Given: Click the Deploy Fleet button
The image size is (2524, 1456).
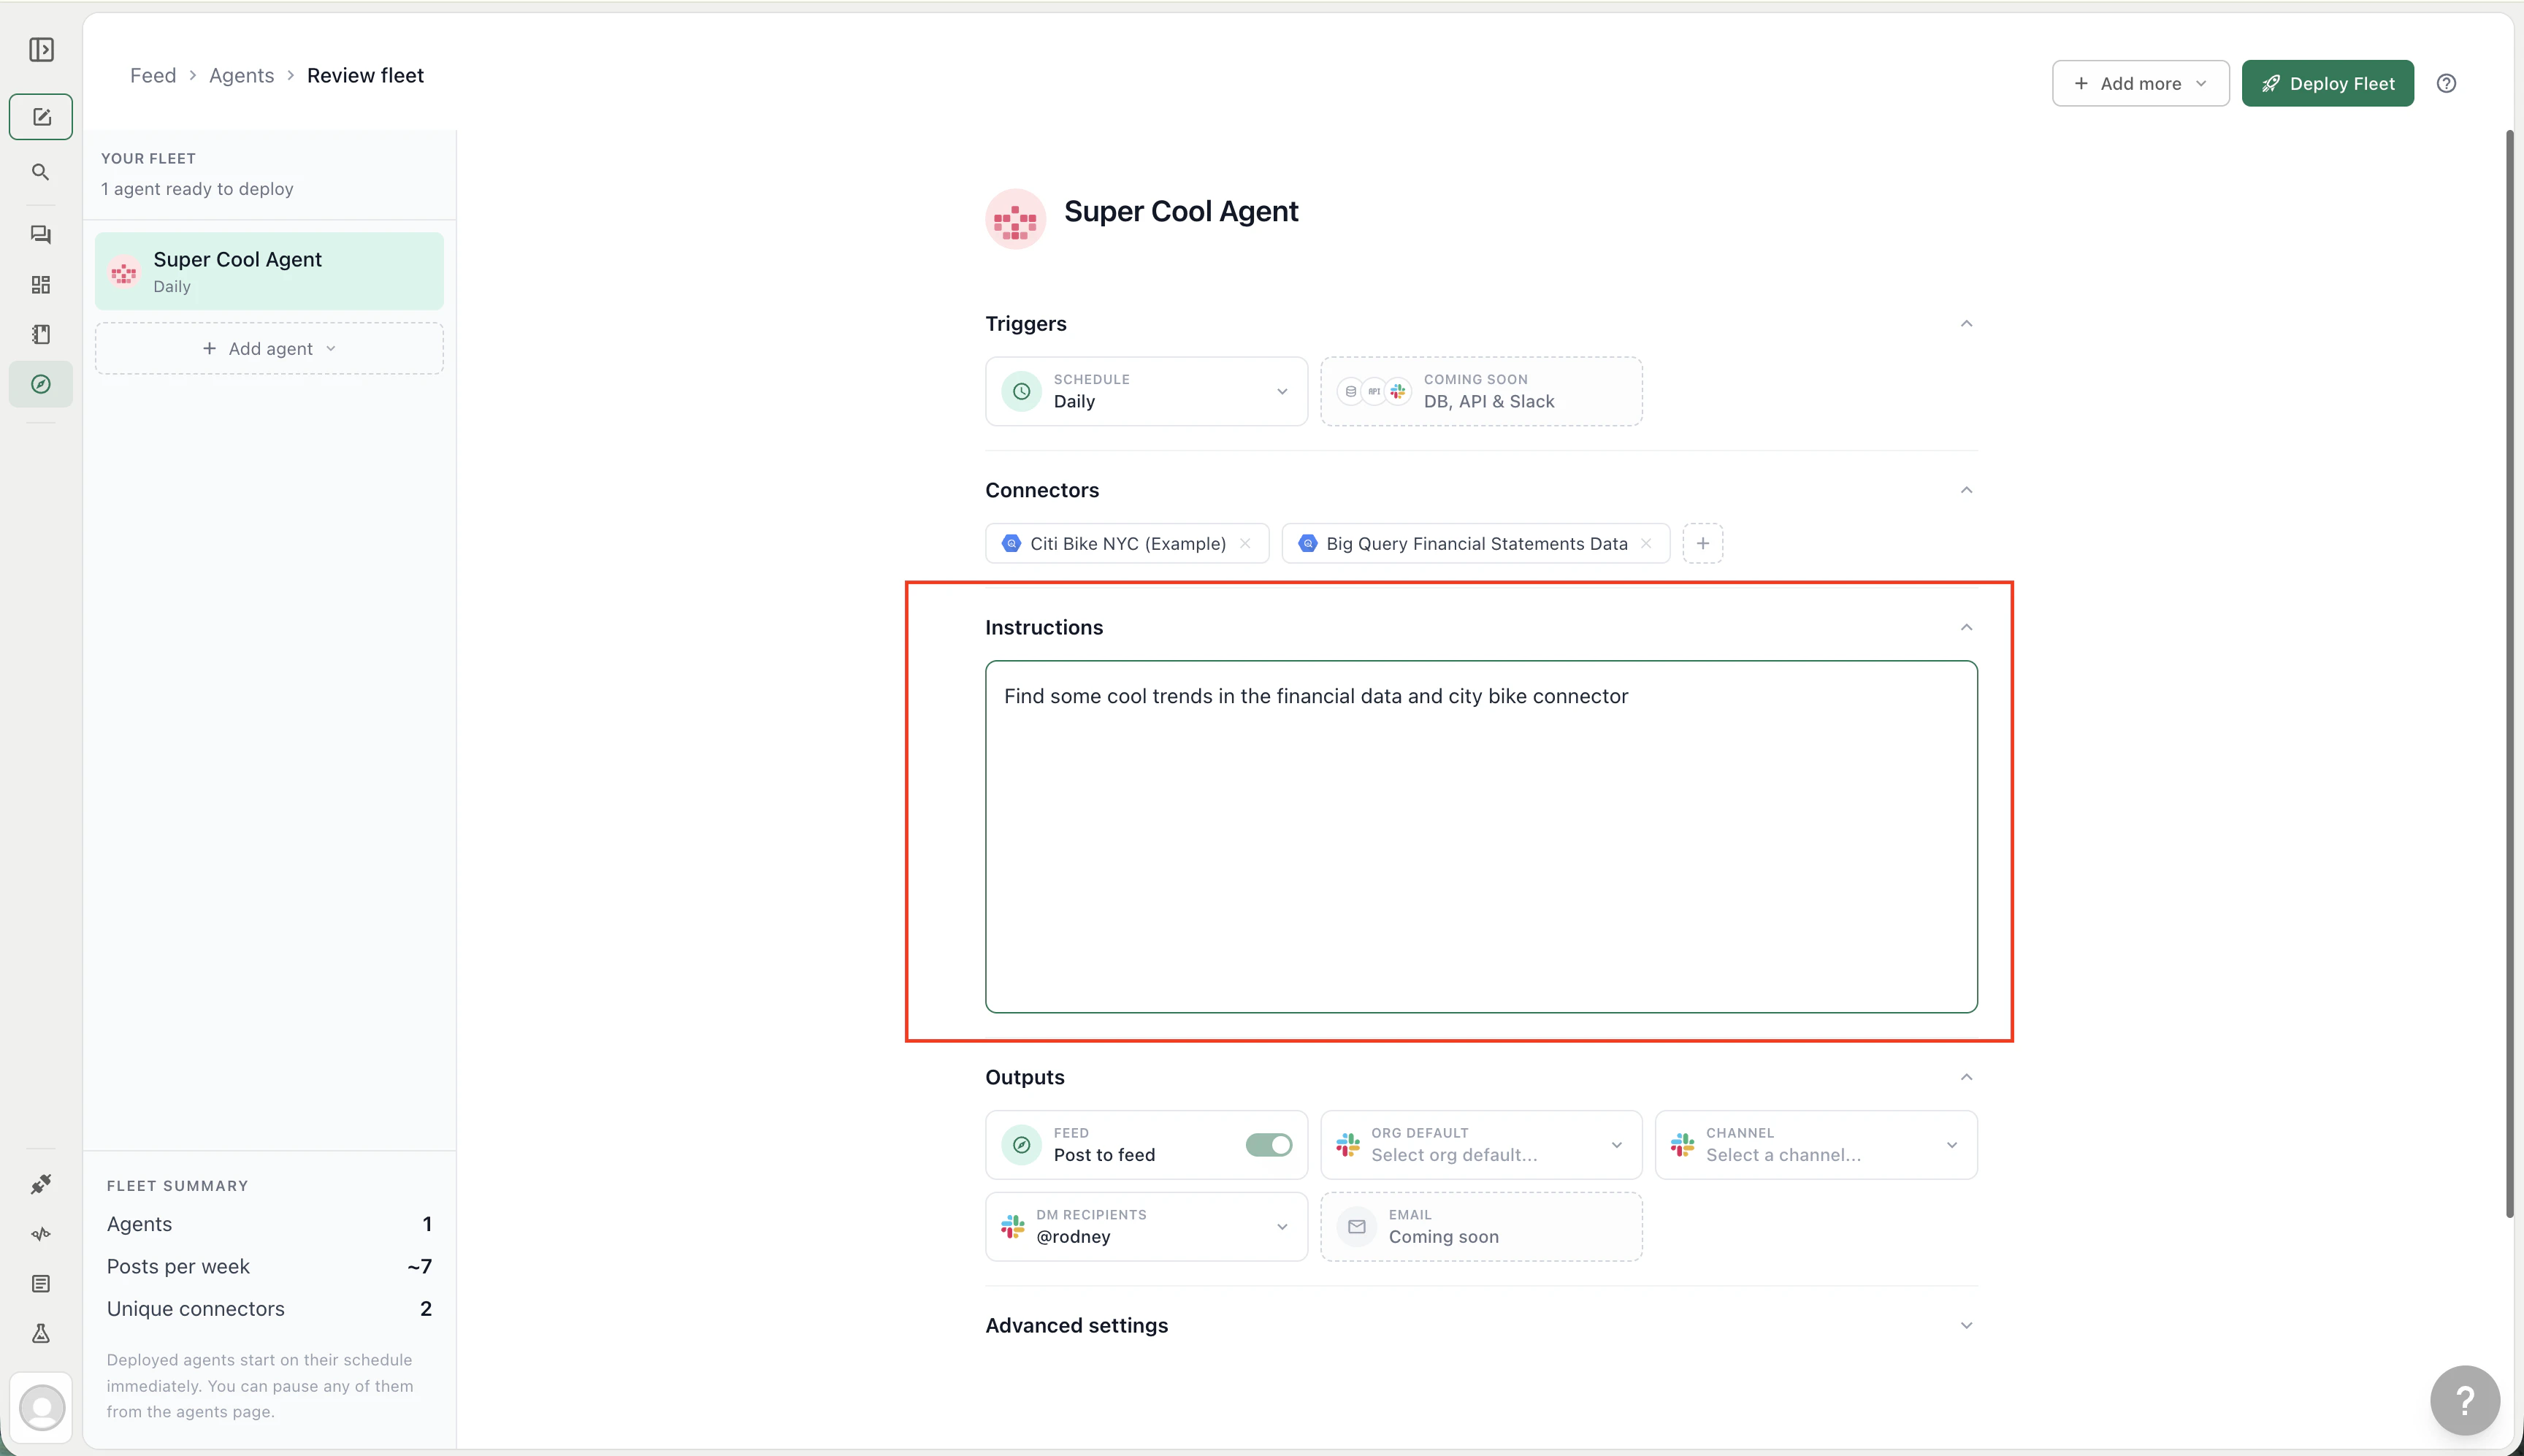Looking at the screenshot, I should pyautogui.click(x=2327, y=82).
